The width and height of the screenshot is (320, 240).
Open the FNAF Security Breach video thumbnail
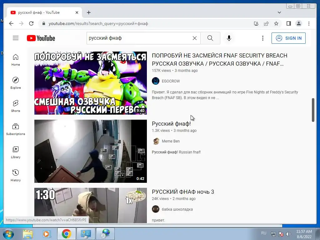click(90, 83)
